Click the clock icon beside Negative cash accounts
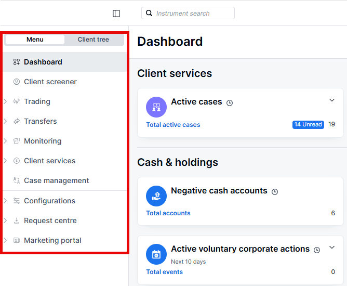The image size is (347, 286). [x=275, y=191]
